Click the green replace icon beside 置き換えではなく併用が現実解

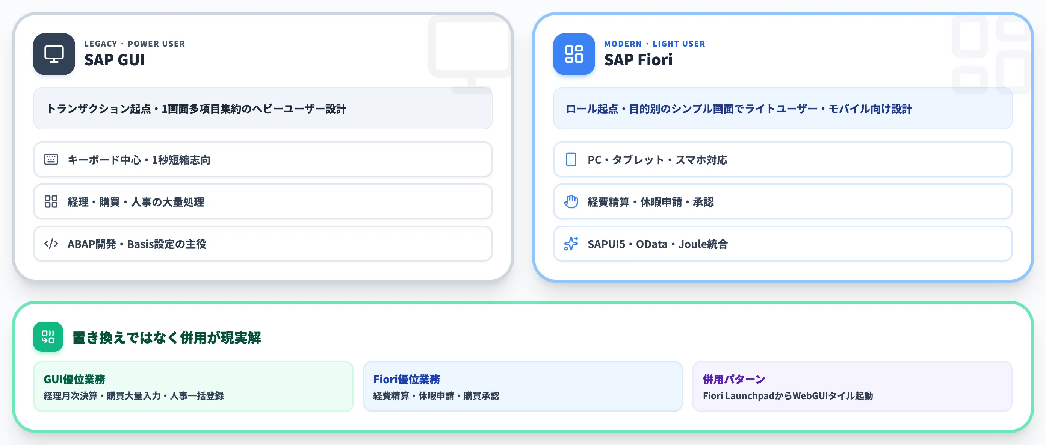click(x=48, y=337)
